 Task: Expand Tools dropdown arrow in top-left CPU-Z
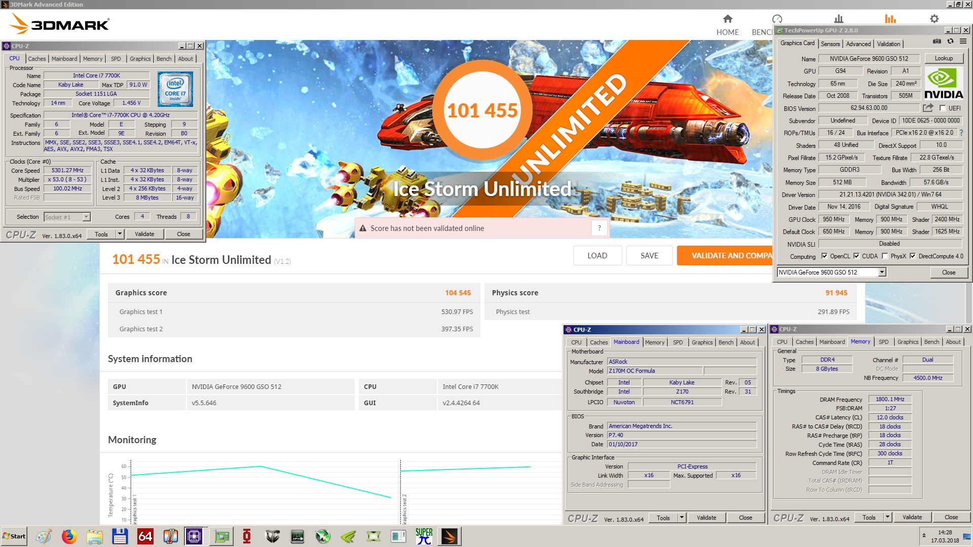click(120, 234)
